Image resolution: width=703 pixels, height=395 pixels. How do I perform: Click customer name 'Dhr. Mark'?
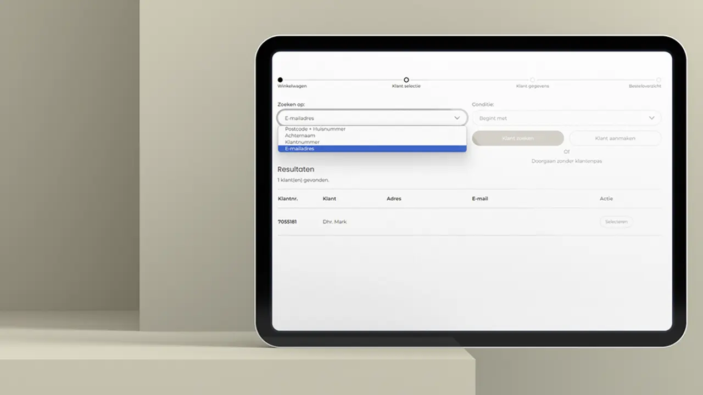(x=334, y=222)
